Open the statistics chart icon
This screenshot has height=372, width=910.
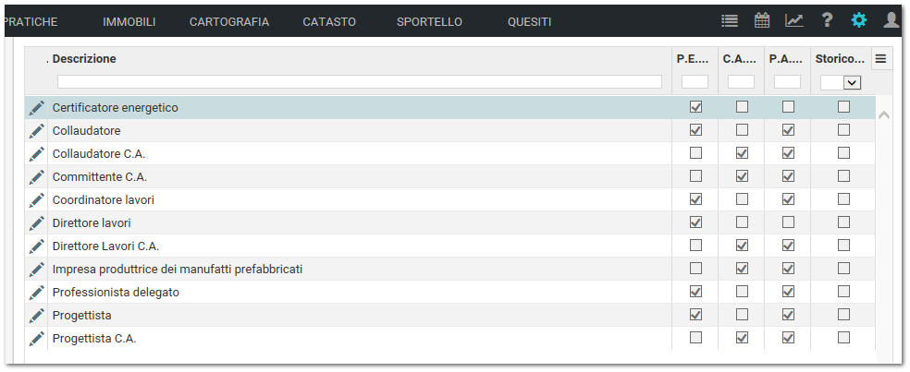[794, 20]
